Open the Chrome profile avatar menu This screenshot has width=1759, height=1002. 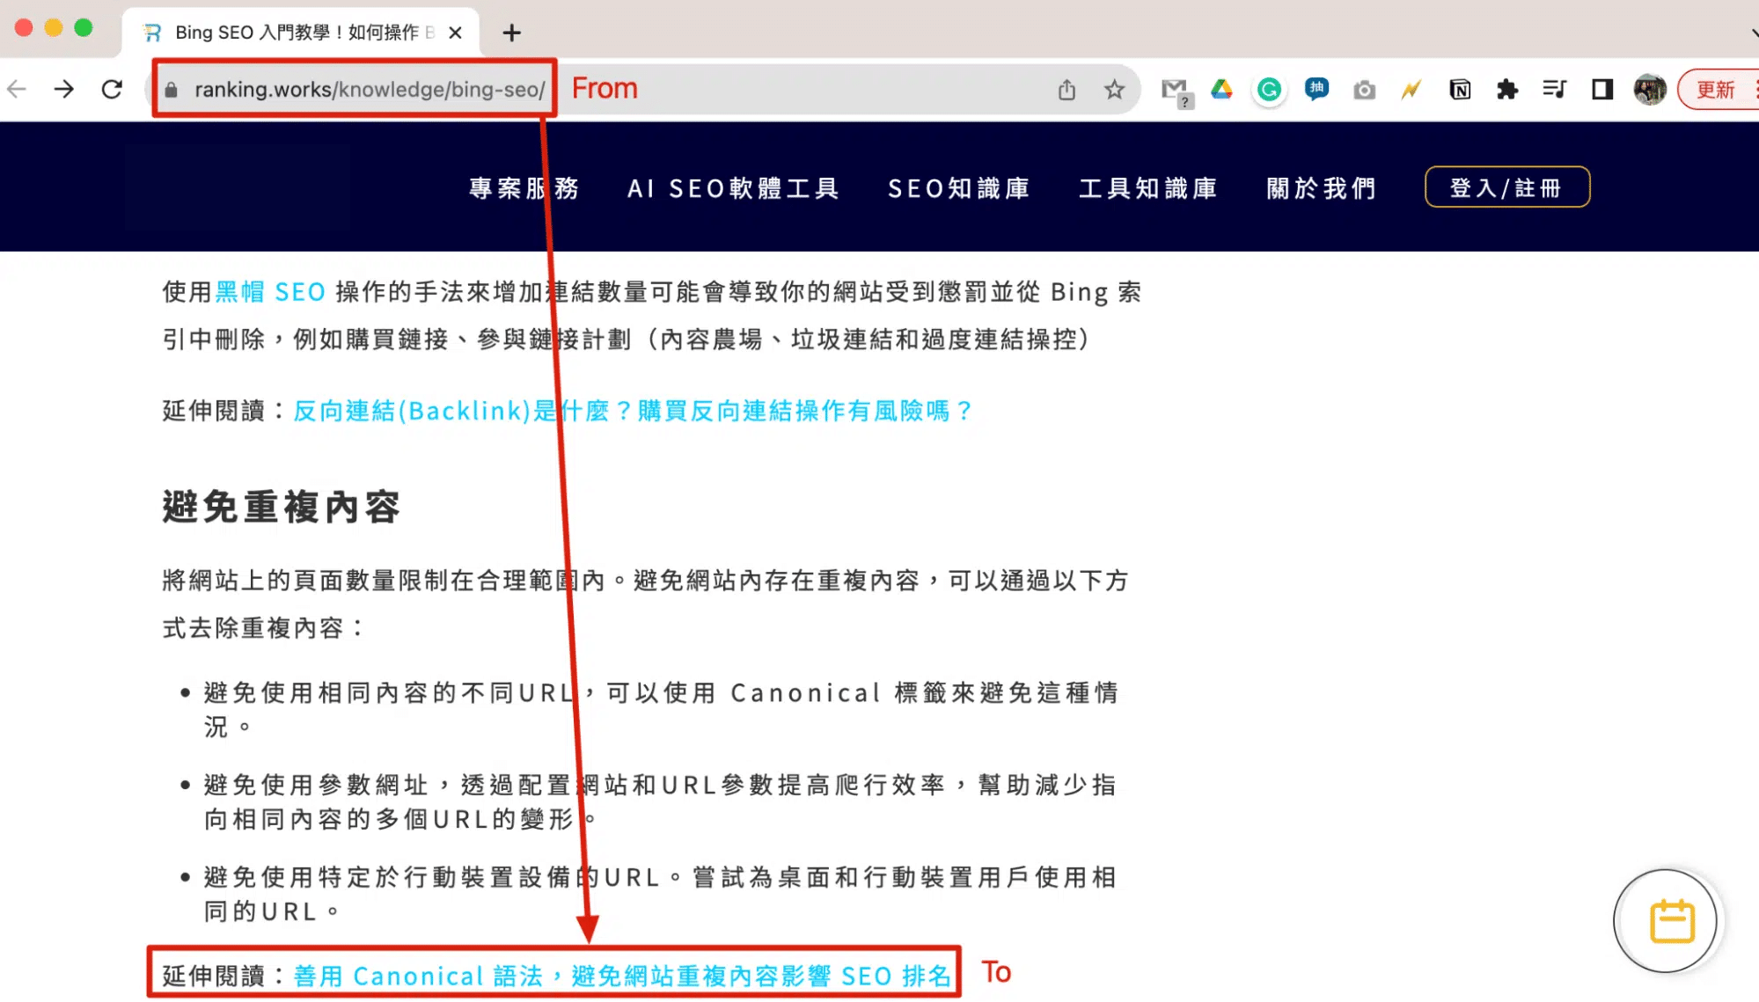point(1650,90)
